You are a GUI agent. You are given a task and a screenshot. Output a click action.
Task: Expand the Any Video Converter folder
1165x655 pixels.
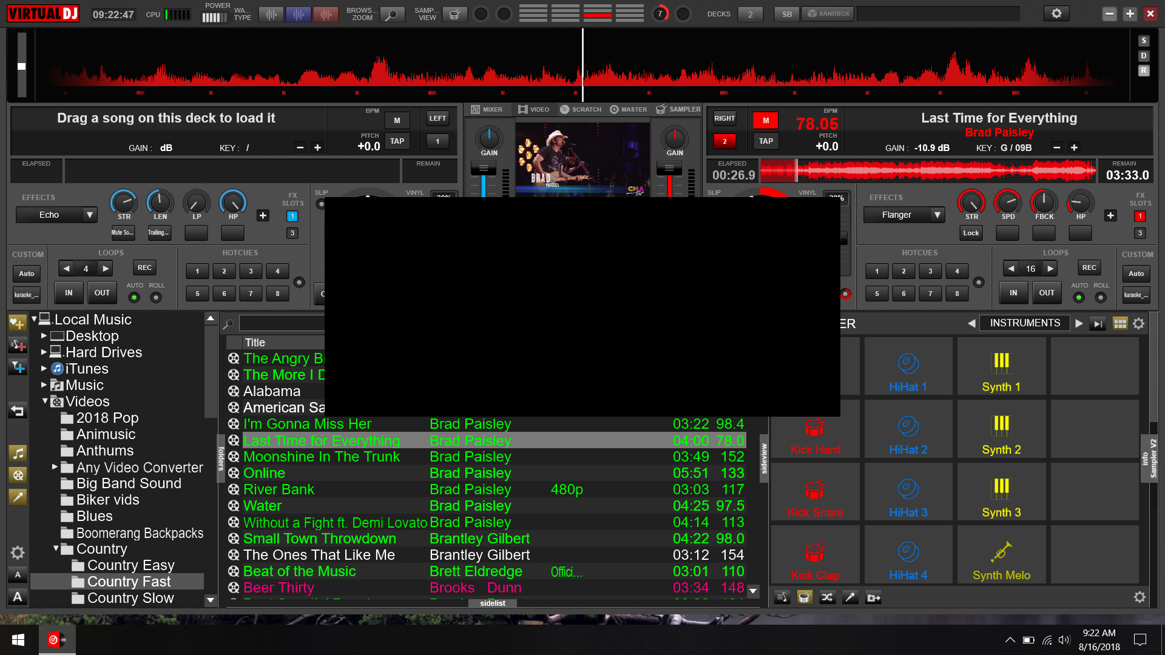pos(55,466)
